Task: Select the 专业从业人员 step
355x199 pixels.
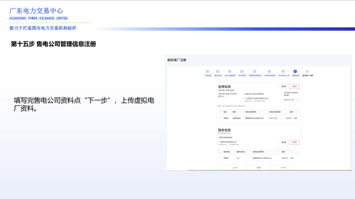Action: (283, 71)
